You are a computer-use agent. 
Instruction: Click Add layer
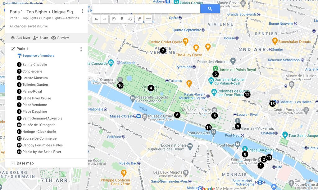point(20,38)
